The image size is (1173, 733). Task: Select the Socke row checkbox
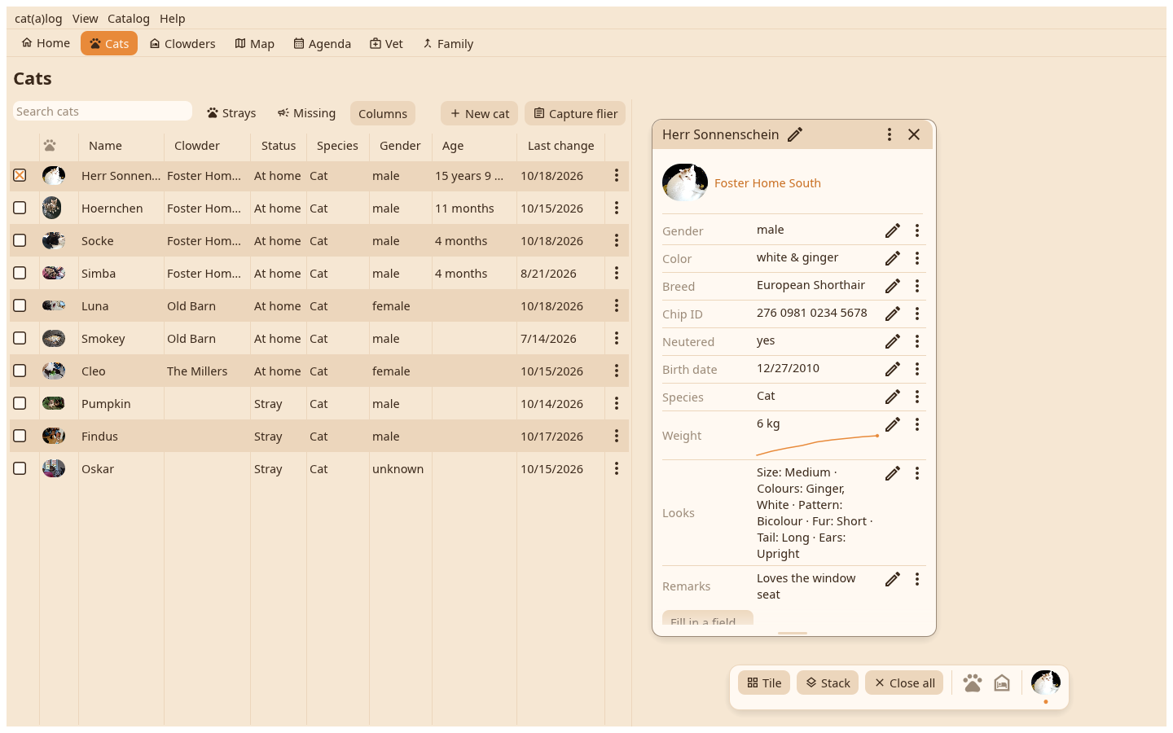[x=20, y=240]
